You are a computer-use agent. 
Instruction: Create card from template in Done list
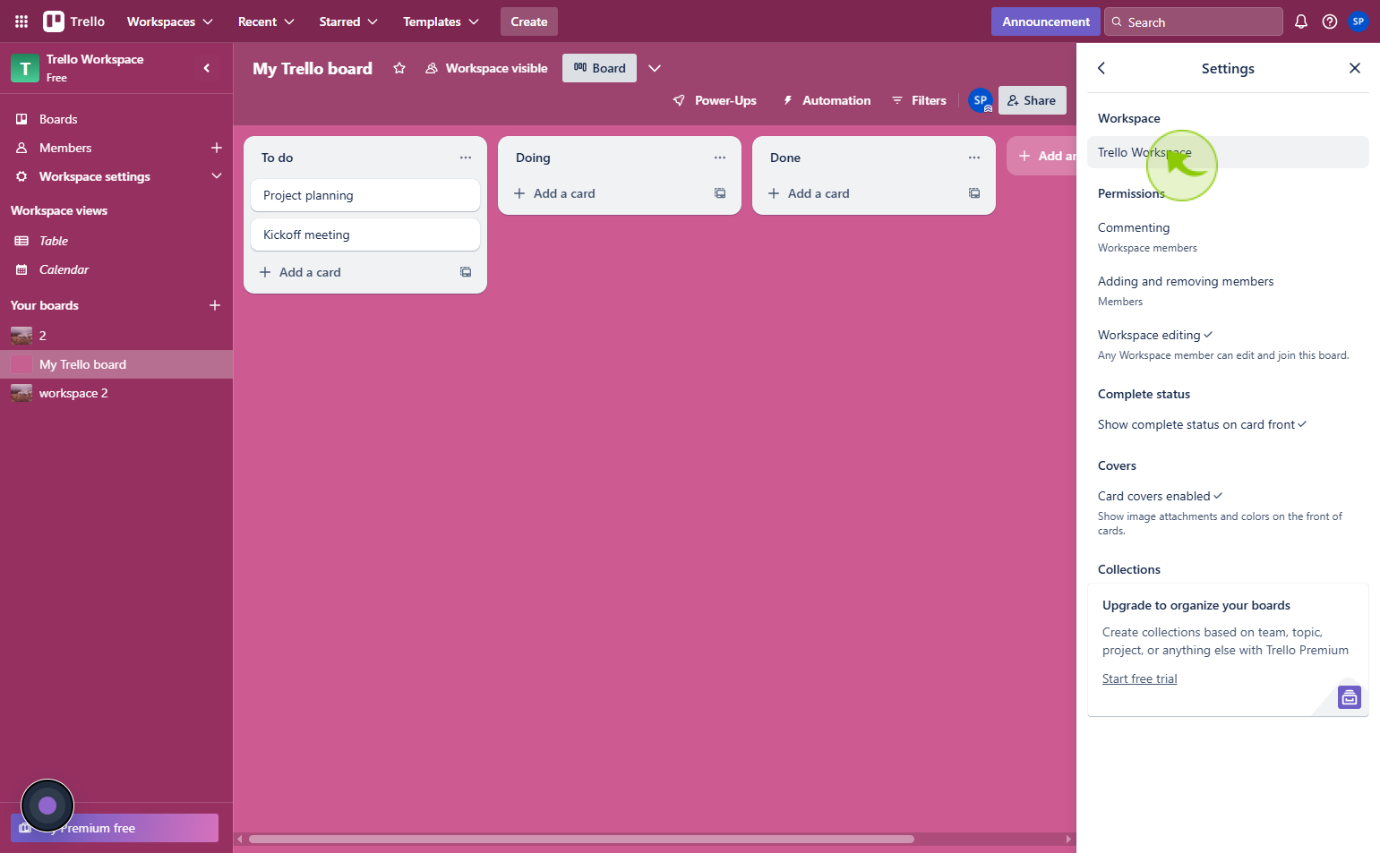tap(974, 193)
